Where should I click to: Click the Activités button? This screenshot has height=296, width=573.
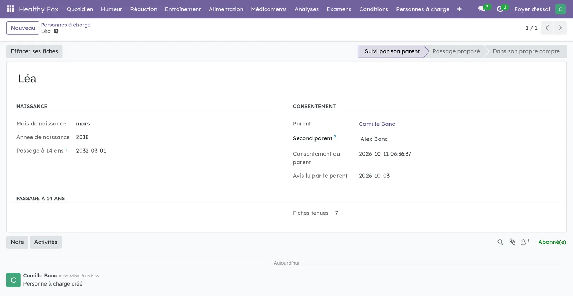46,242
